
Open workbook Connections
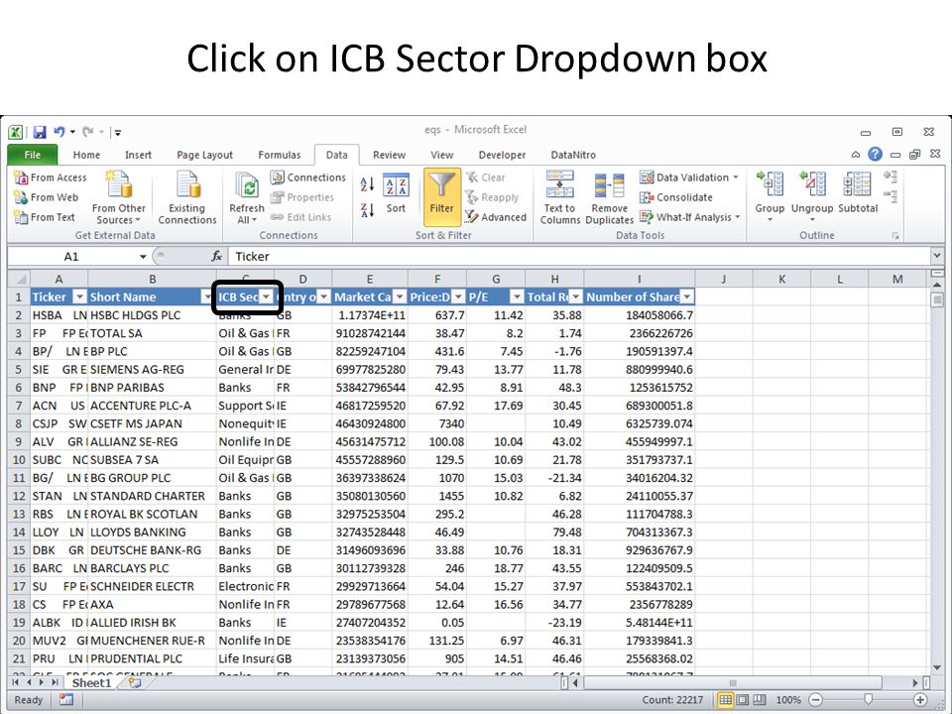pos(307,178)
